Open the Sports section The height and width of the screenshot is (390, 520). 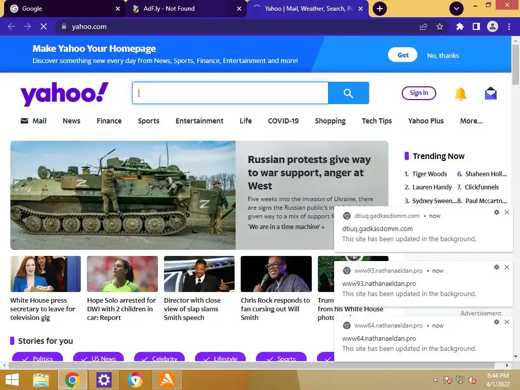(x=149, y=121)
